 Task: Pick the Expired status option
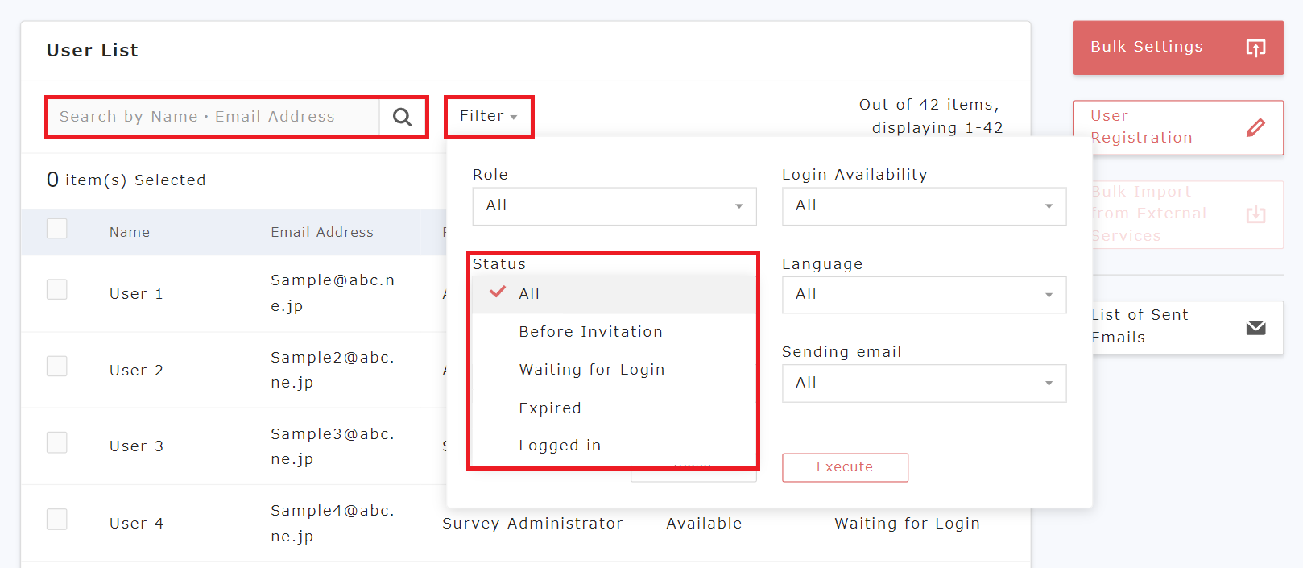click(x=550, y=408)
